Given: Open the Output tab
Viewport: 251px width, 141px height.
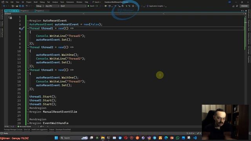Looking at the screenshot, I should tap(51, 130).
